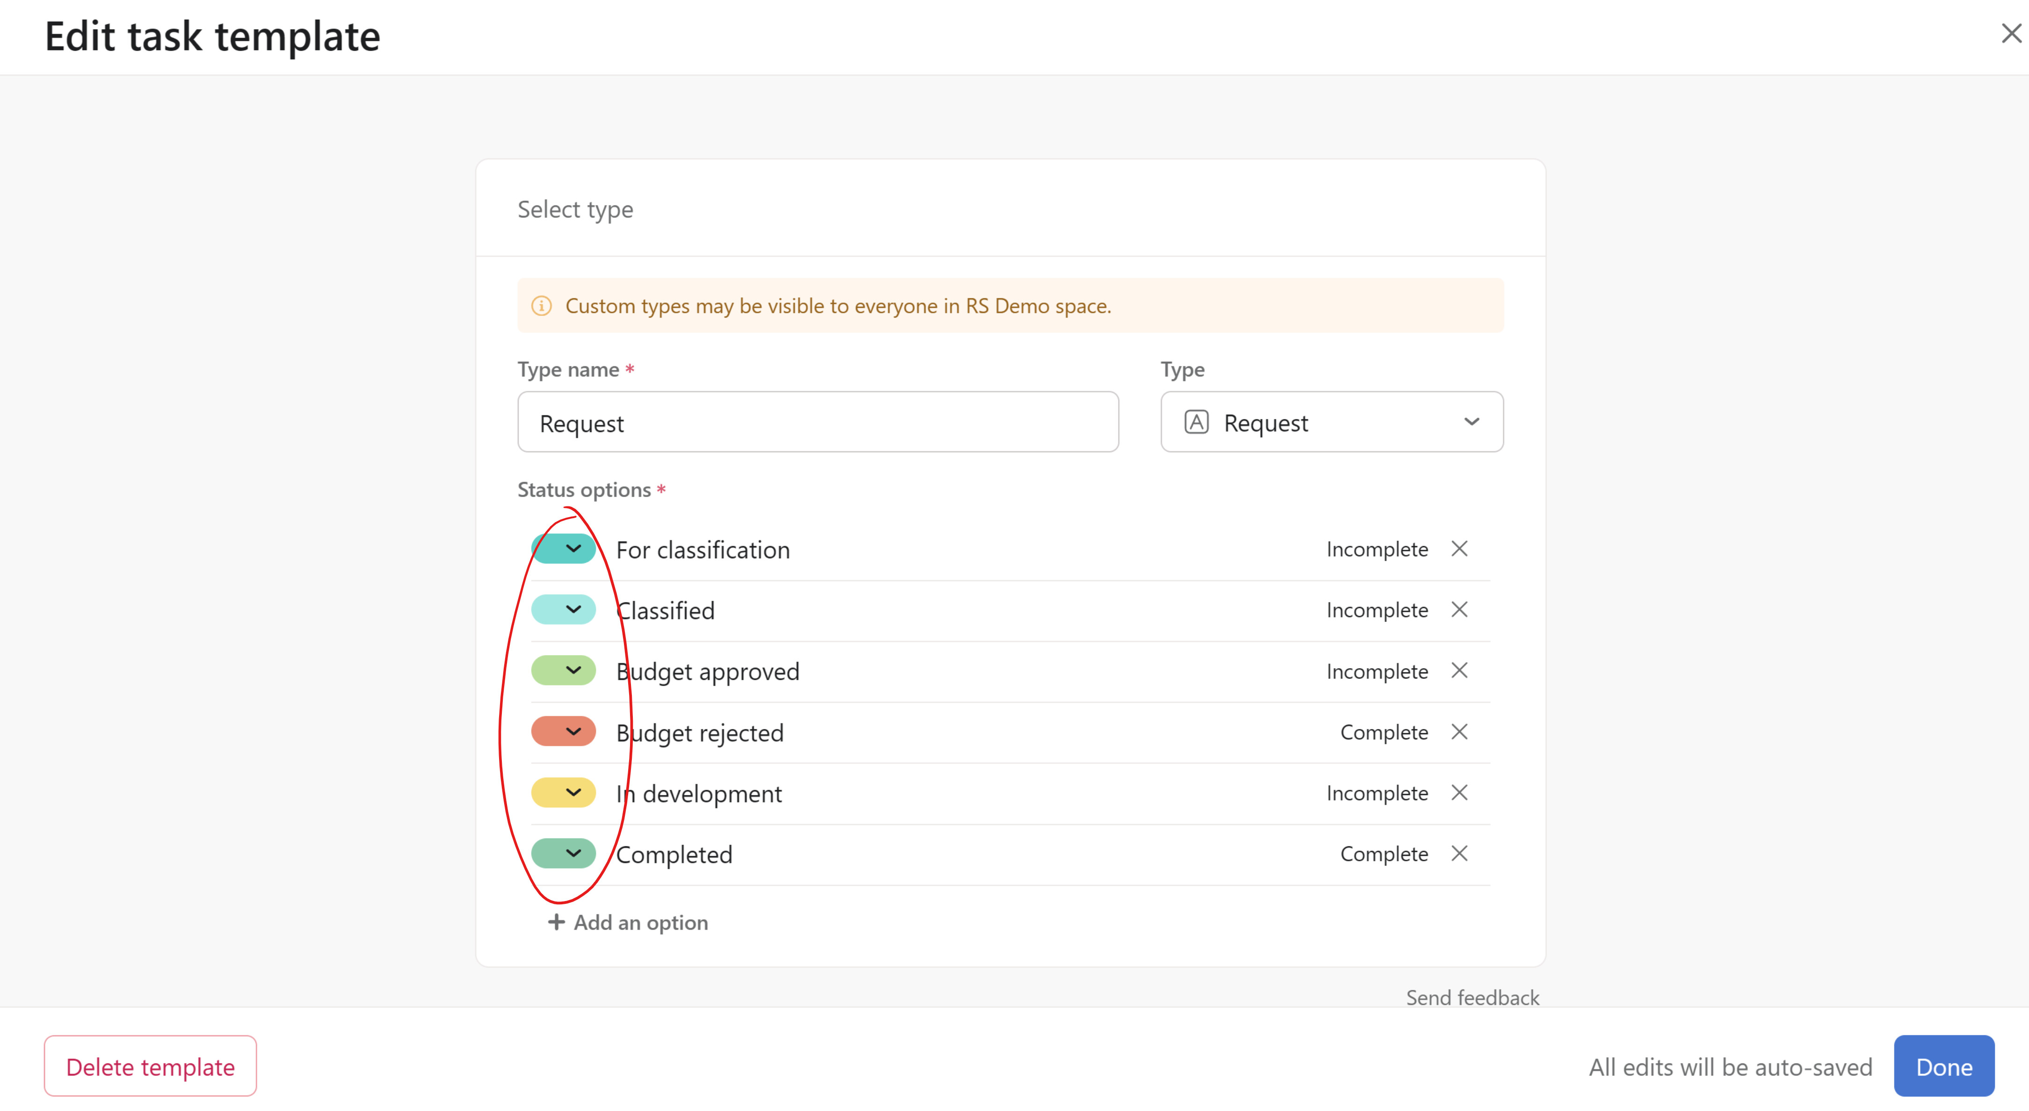Remove the In development status option
Image resolution: width=2029 pixels, height=1111 pixels.
1459,792
